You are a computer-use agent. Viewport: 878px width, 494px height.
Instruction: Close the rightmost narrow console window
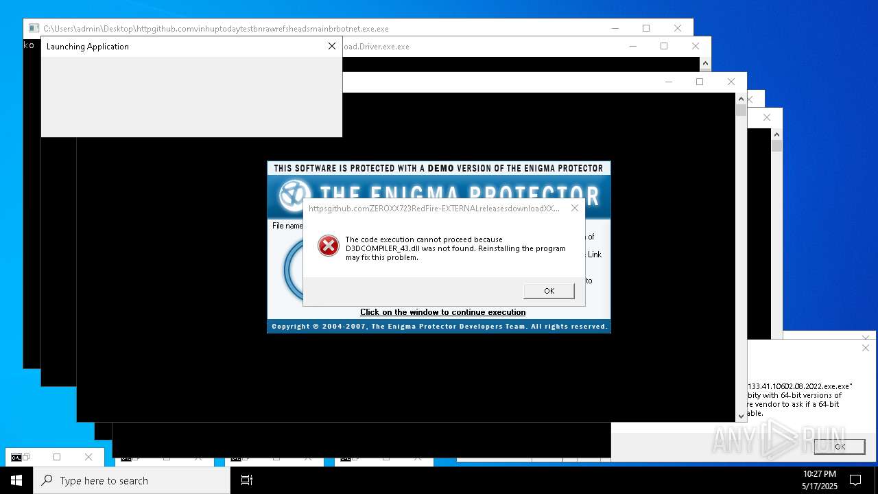[767, 117]
